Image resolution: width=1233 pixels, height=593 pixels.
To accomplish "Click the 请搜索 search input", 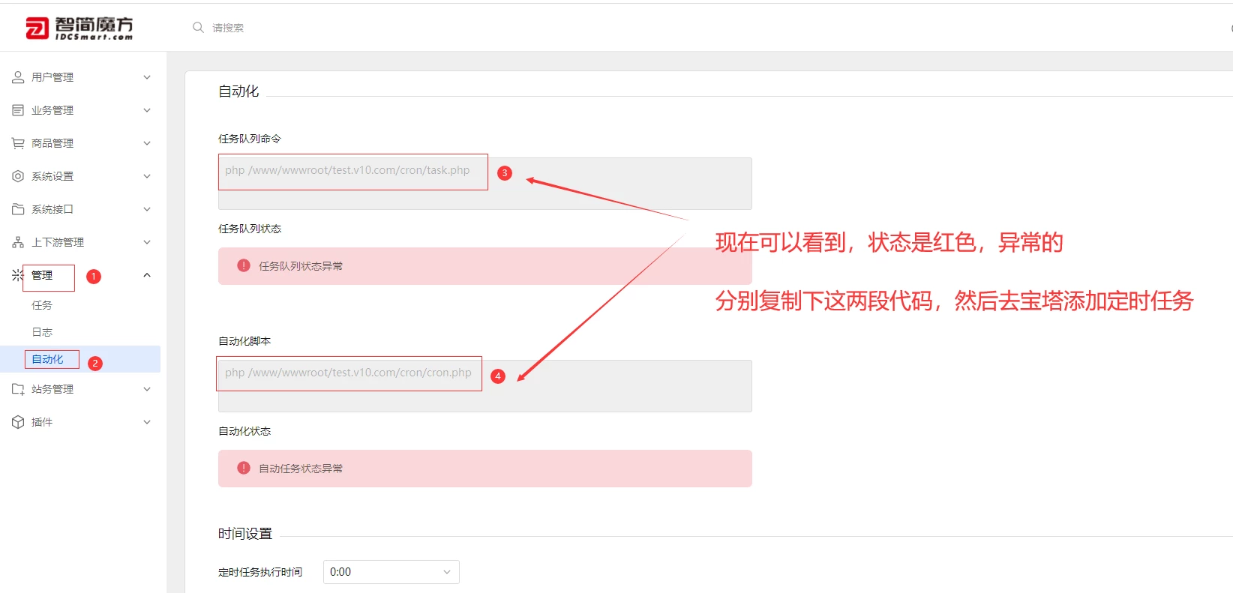I will click(x=228, y=28).
